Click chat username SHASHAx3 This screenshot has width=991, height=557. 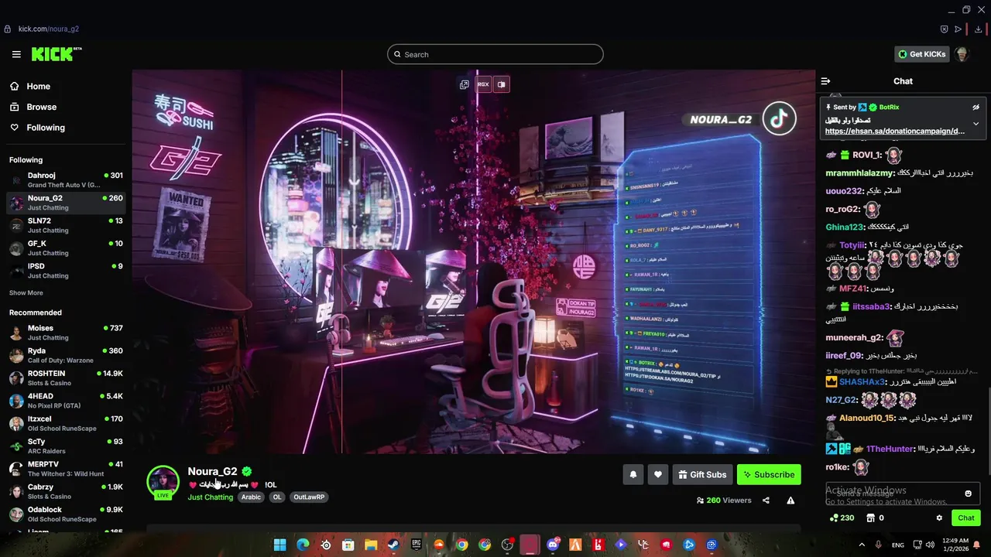[x=862, y=382]
